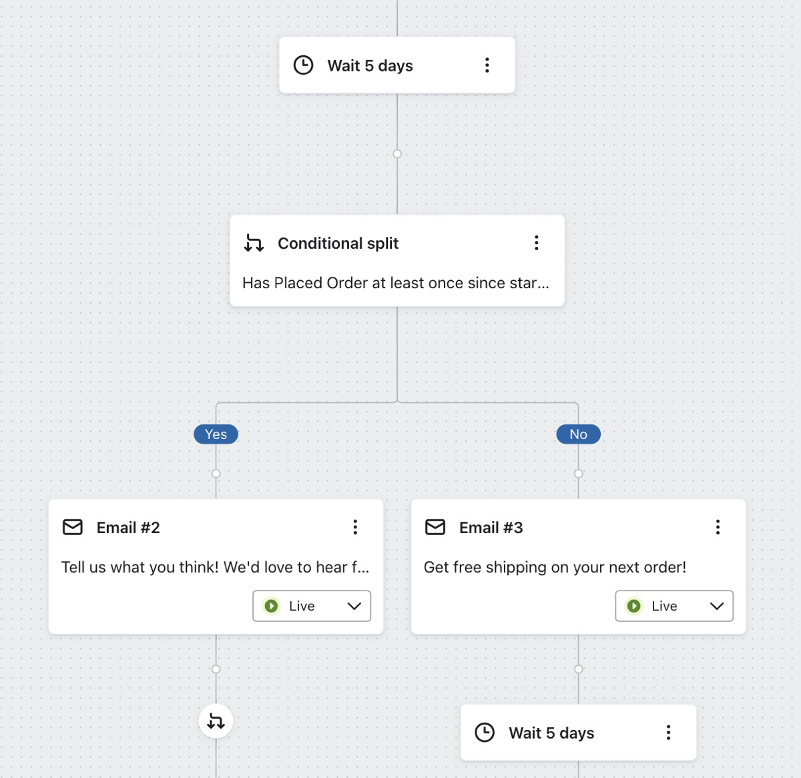Open the options menu on Email #2 card
The image size is (801, 778).
click(355, 526)
